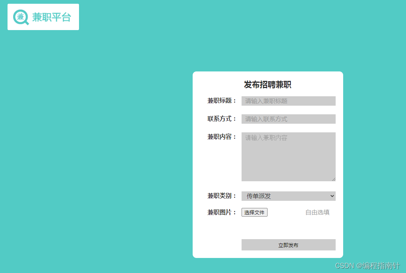Viewport: 406px width, 273px height.
Task: Click the 兼职类别 label
Action: pyautogui.click(x=222, y=196)
